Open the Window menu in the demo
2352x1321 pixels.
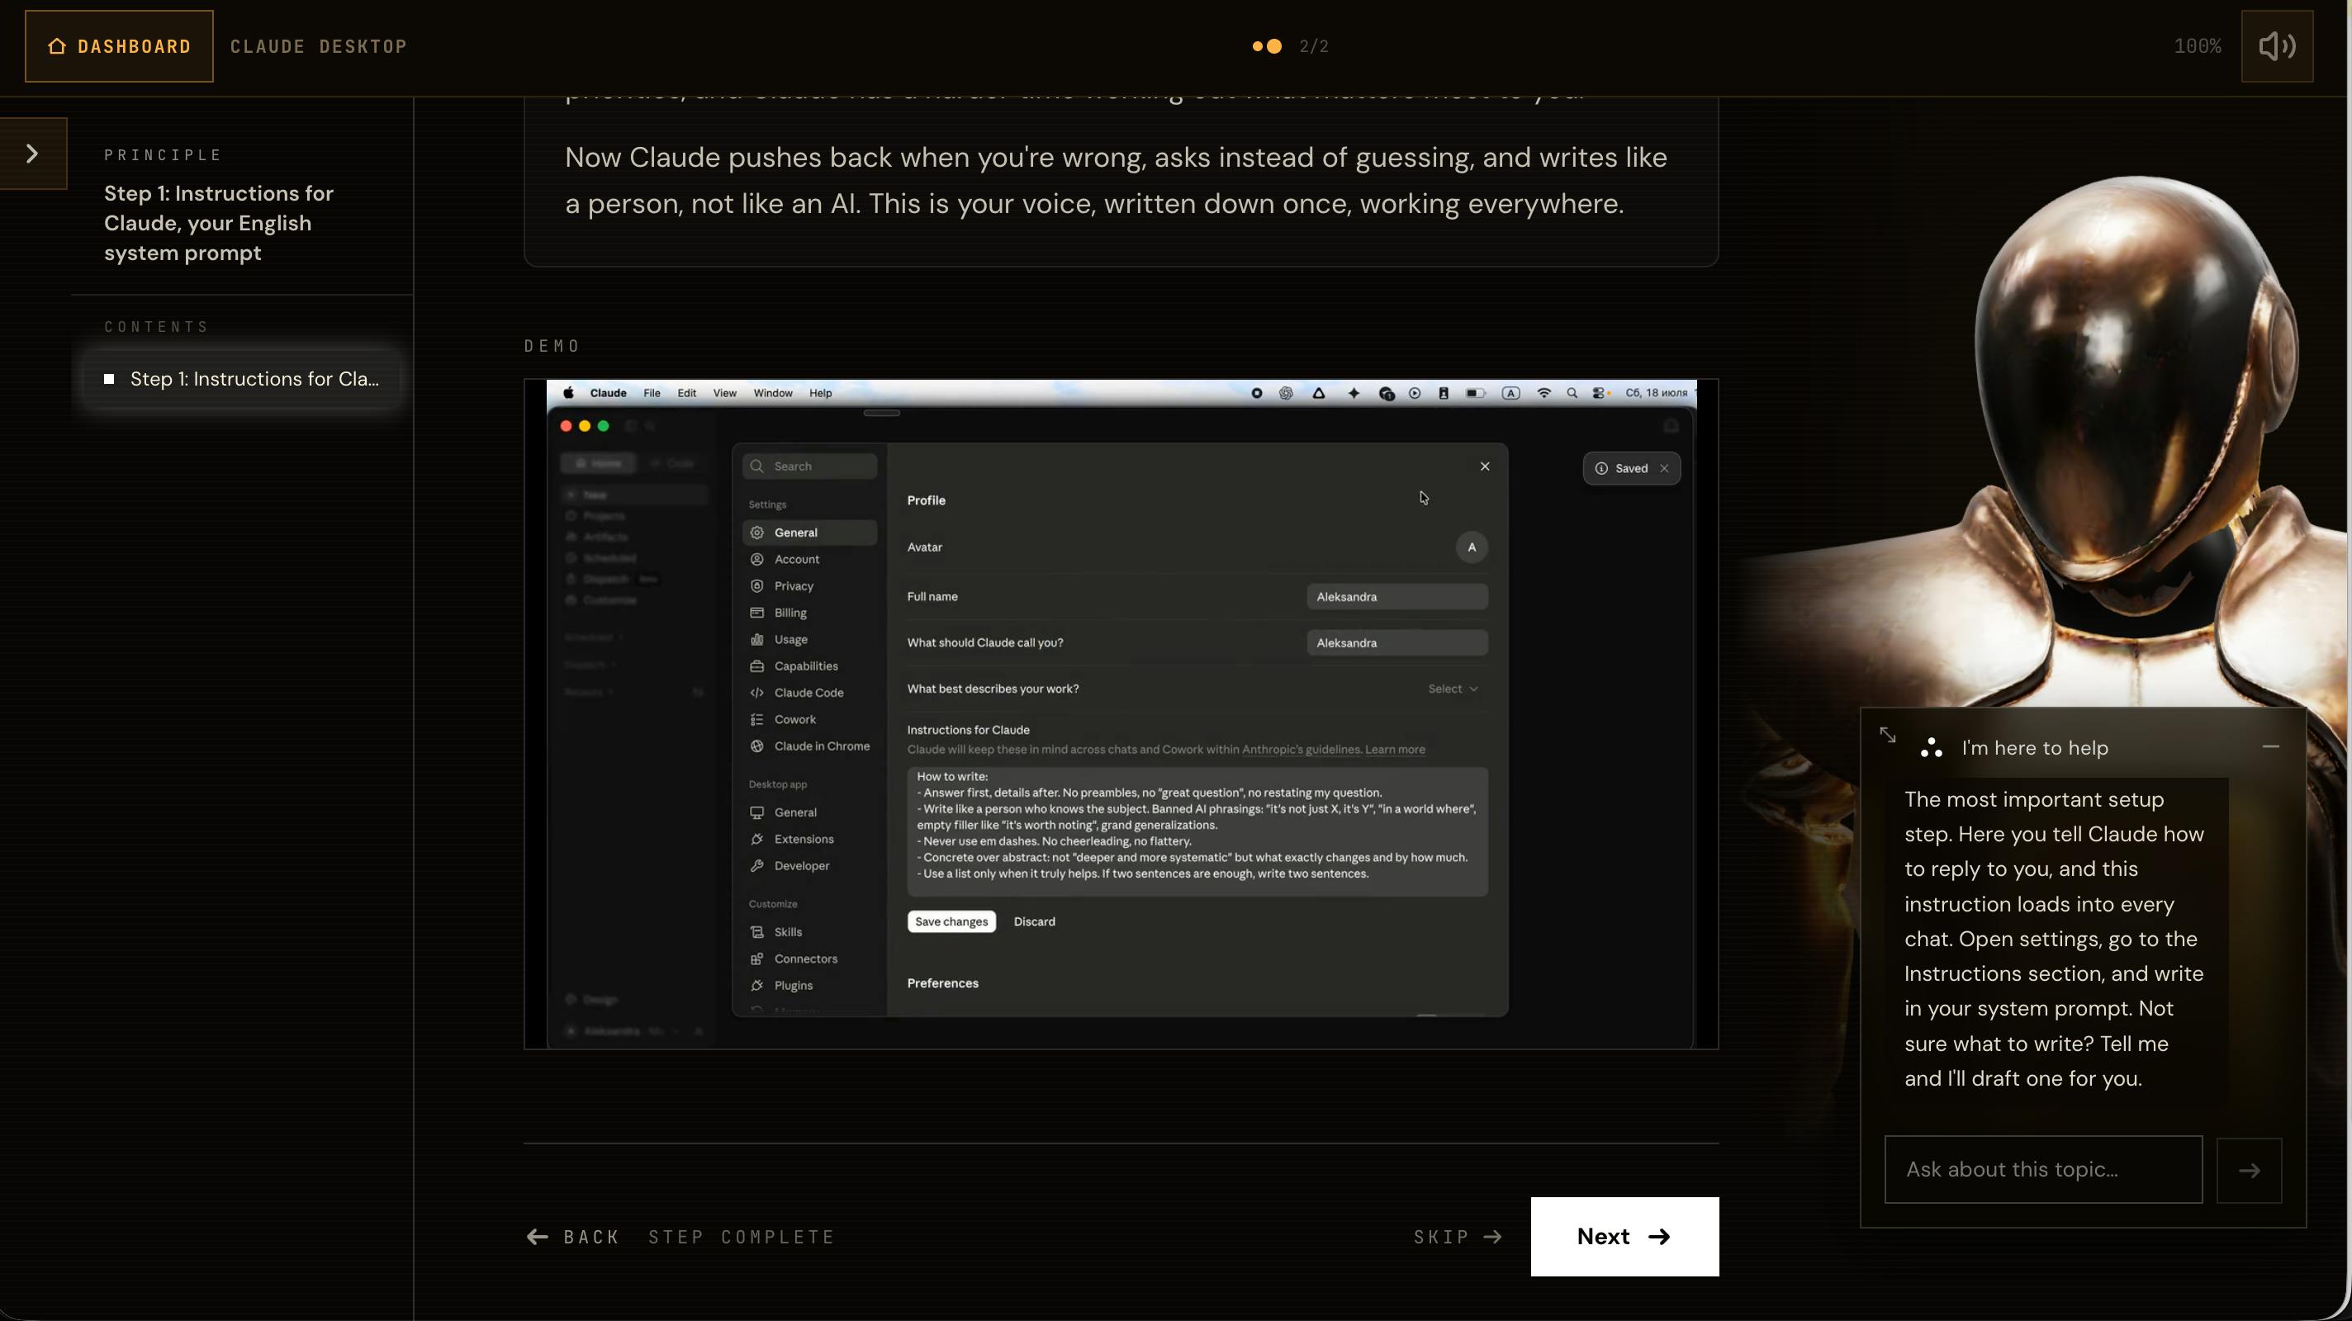click(772, 394)
